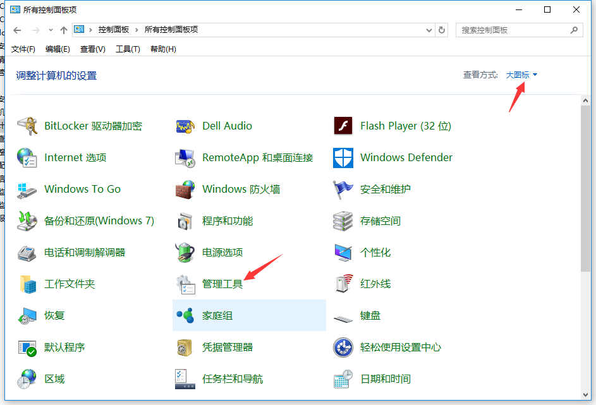Click the 所有控制面板项 breadcrumb segment
Image resolution: width=596 pixels, height=405 pixels.
(171, 30)
